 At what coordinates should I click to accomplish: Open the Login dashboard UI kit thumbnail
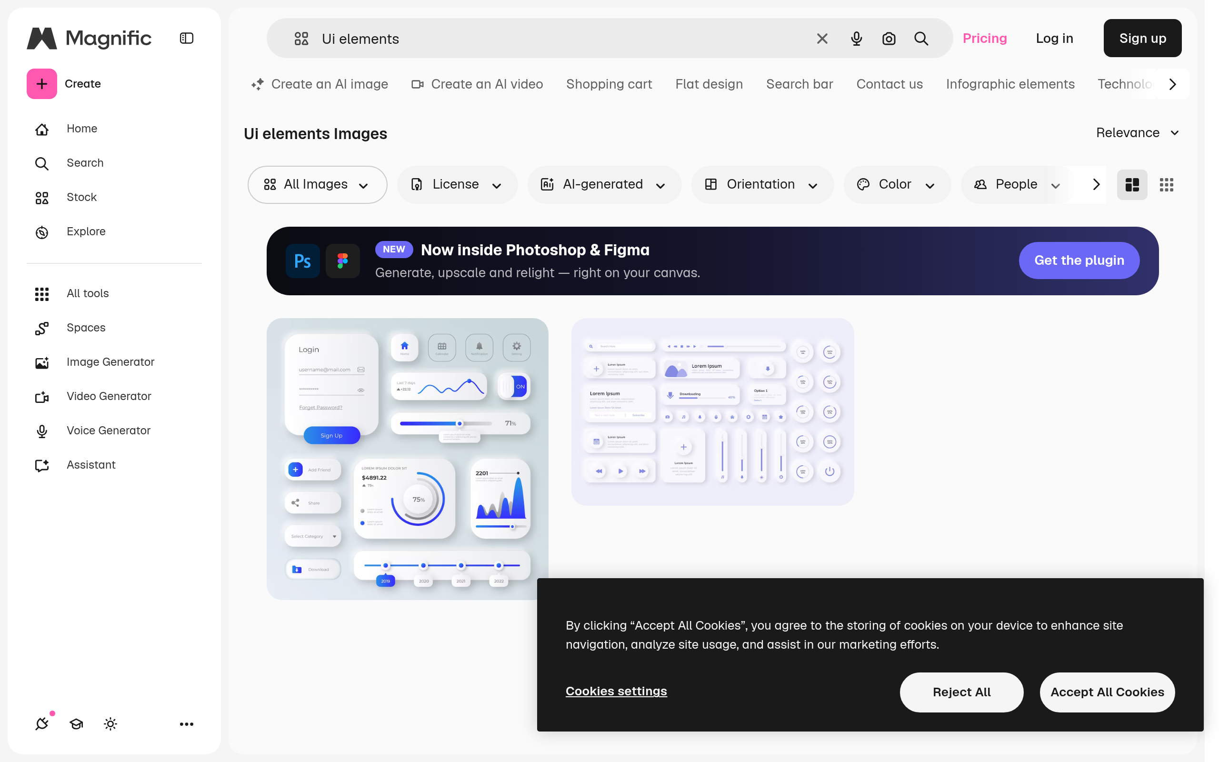coord(407,458)
